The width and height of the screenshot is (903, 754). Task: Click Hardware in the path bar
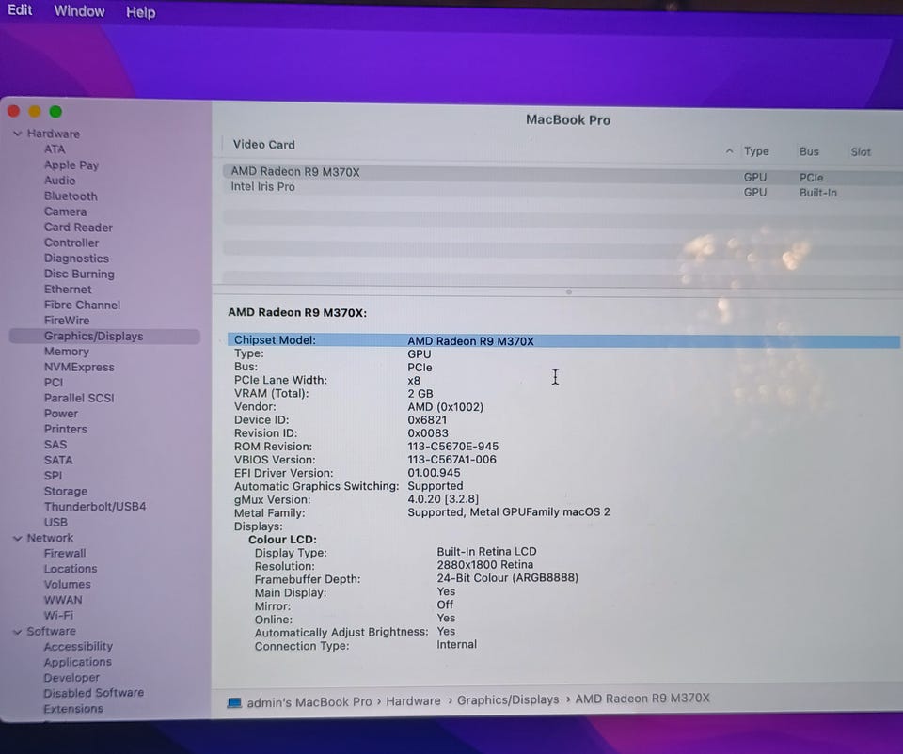(413, 701)
